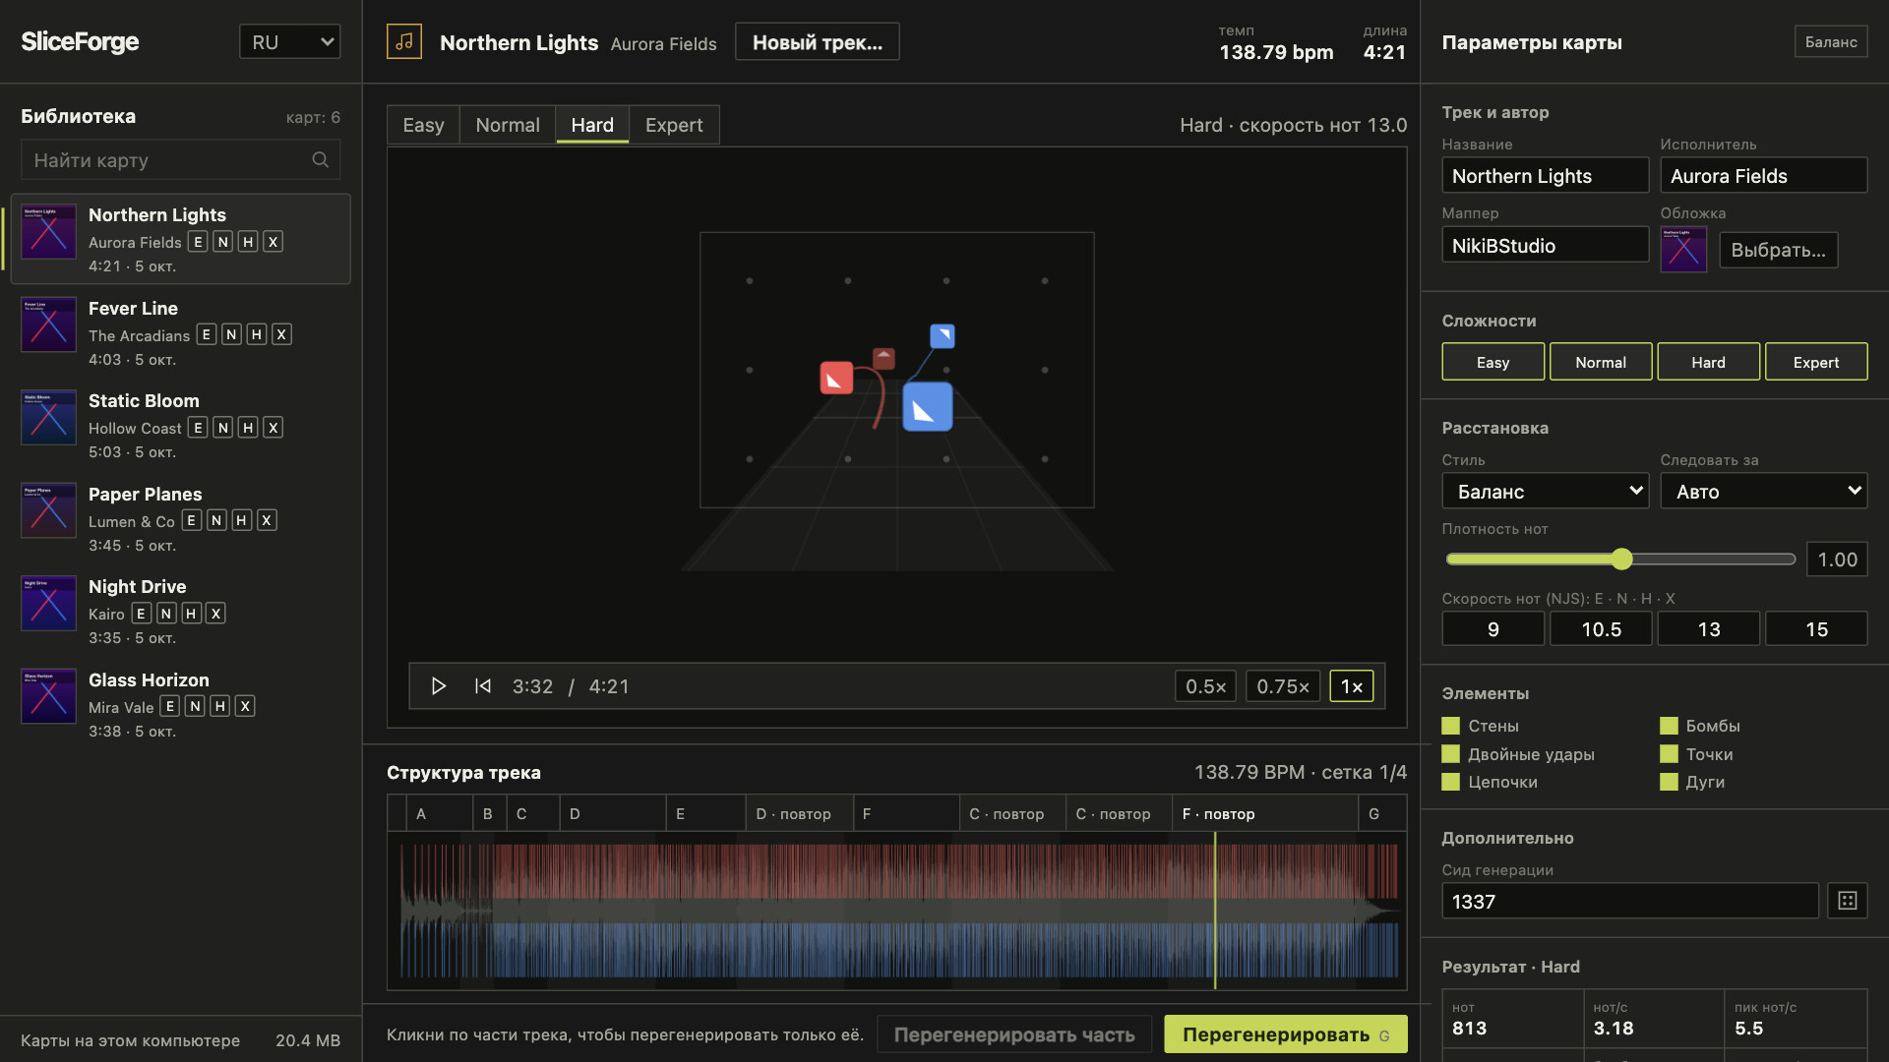The width and height of the screenshot is (1889, 1062).
Task: Click Fever Line cover thumbnail
Action: click(48, 324)
